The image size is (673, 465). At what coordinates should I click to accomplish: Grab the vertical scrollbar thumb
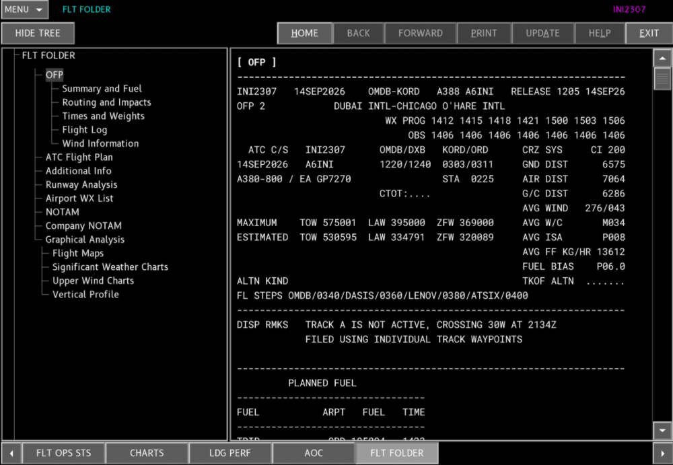pos(662,79)
